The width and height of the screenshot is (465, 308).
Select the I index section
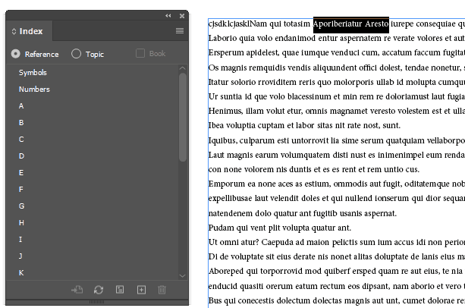pos(20,239)
